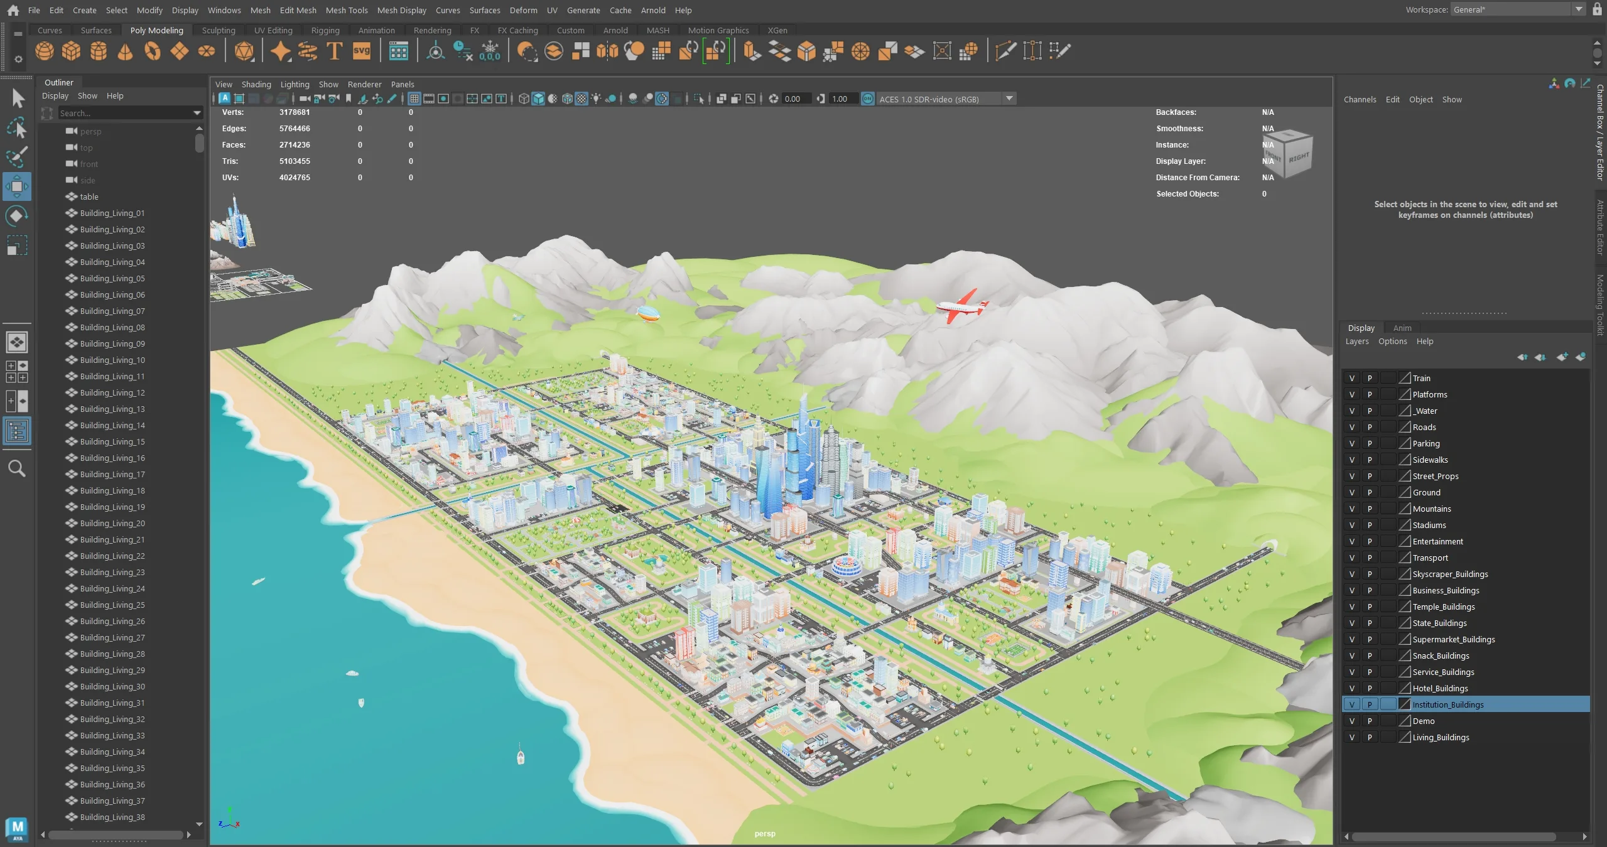Open Outliner search filter dropdown arrow
Viewport: 1607px width, 847px height.
click(x=197, y=113)
